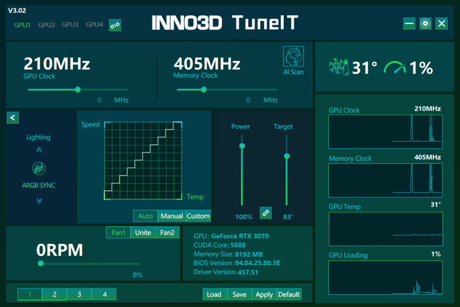Restore settings with Default button
Image resolution: width=460 pixels, height=307 pixels.
pyautogui.click(x=289, y=294)
